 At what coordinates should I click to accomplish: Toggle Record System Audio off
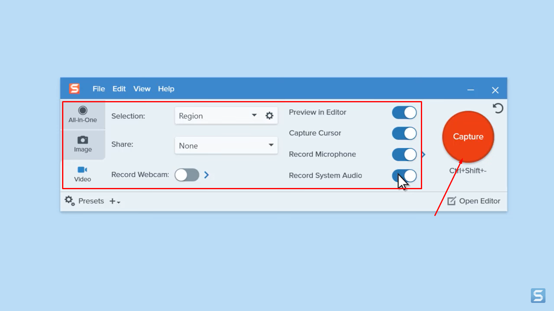click(404, 175)
